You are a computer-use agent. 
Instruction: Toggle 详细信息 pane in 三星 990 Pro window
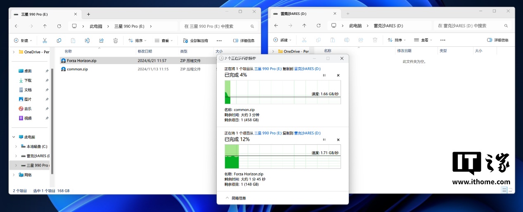244,40
